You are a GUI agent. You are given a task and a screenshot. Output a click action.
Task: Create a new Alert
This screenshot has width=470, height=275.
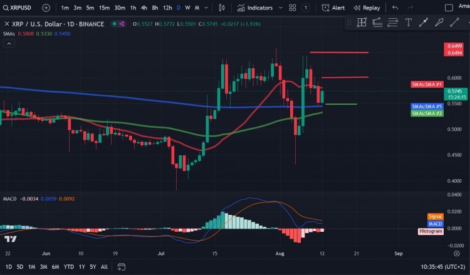tap(333, 8)
